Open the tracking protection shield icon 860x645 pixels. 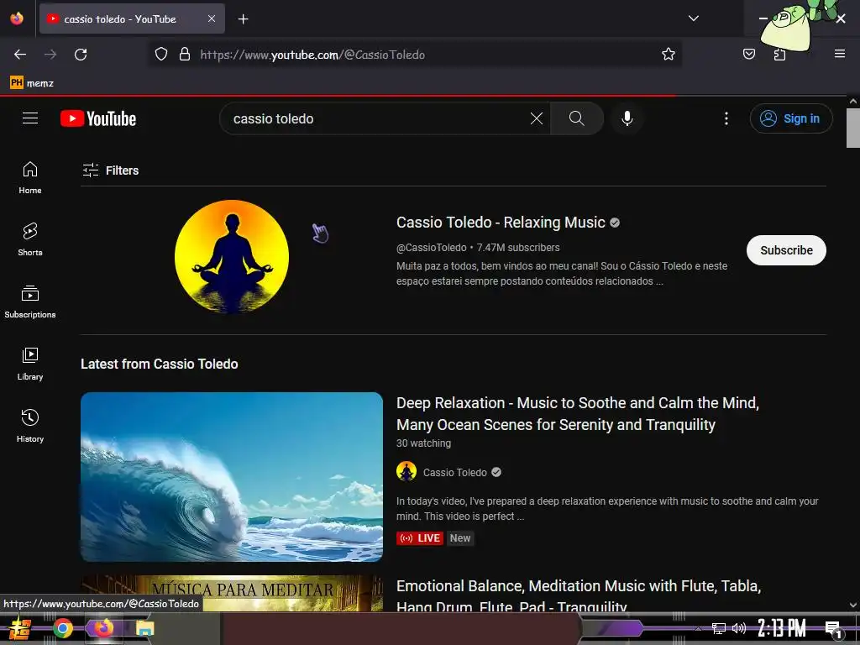[x=160, y=55]
